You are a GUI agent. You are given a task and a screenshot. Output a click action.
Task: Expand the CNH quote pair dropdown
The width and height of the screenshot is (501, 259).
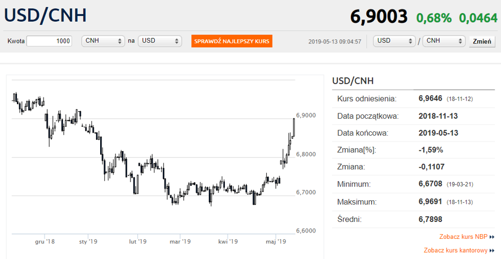(444, 41)
